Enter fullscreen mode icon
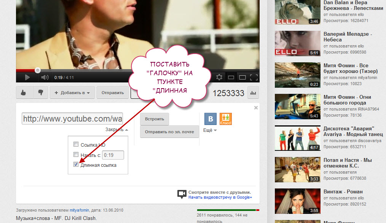 coord(254,77)
